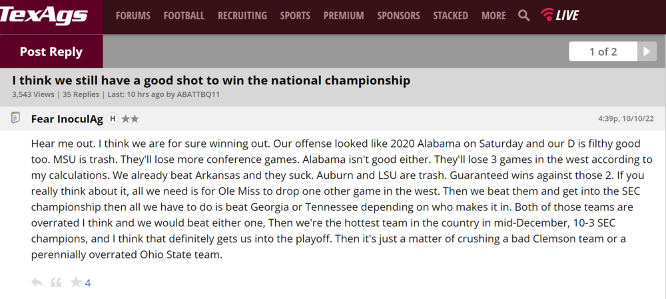Star the post by Fear InoculAg
The image size is (666, 299).
tap(76, 282)
